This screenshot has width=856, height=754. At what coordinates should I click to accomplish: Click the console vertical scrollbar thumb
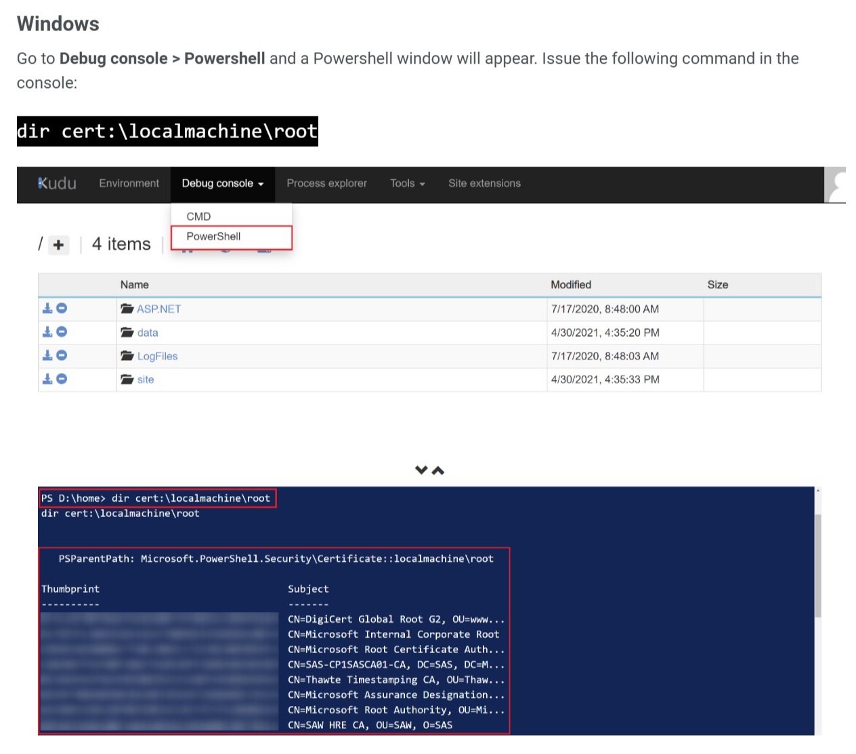pos(817,565)
